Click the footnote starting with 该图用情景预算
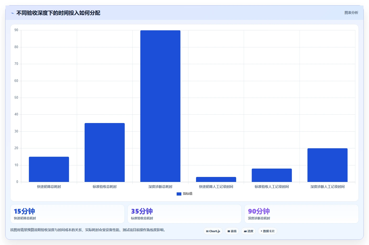 click(88, 230)
